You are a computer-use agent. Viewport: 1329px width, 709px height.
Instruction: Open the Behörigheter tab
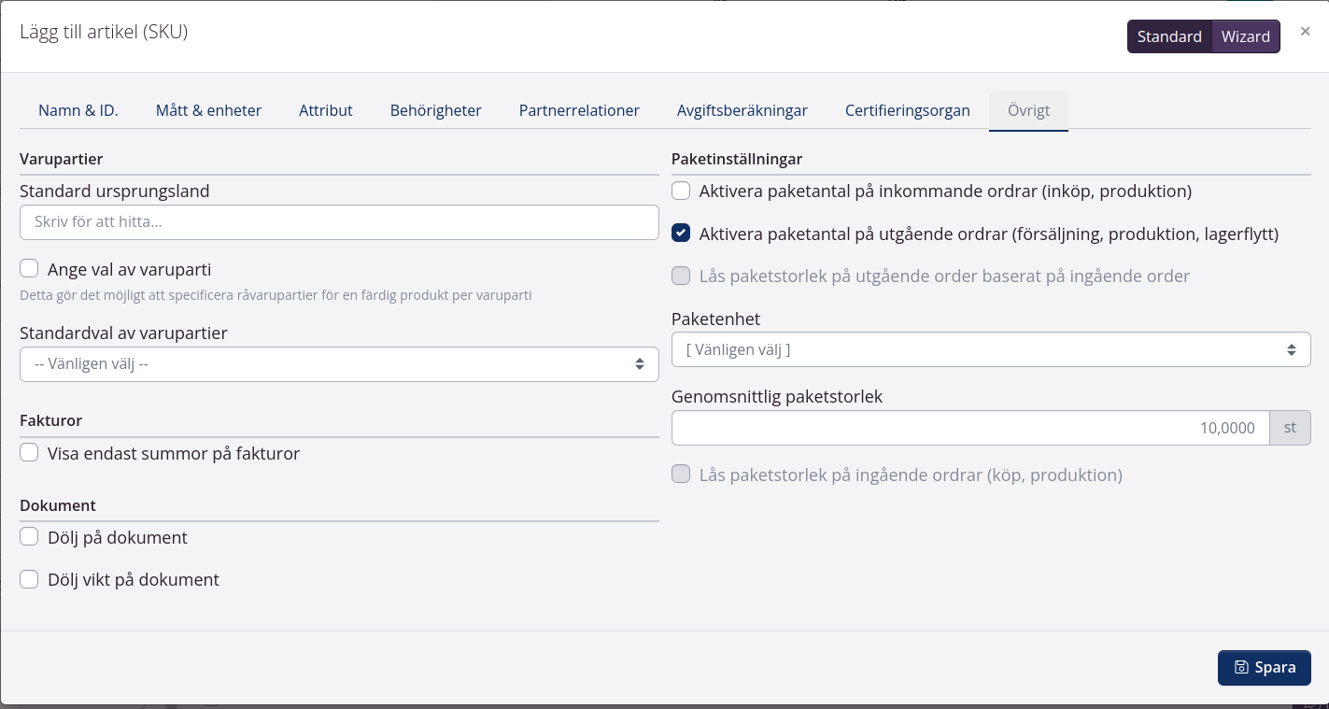tap(435, 110)
